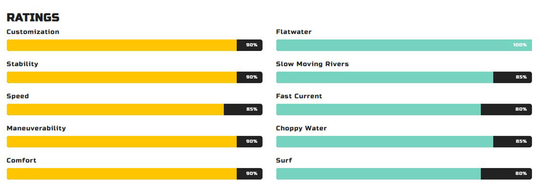This screenshot has width=543, height=191.
Task: Click the Slow Moving Rivers label
Action: [312, 64]
